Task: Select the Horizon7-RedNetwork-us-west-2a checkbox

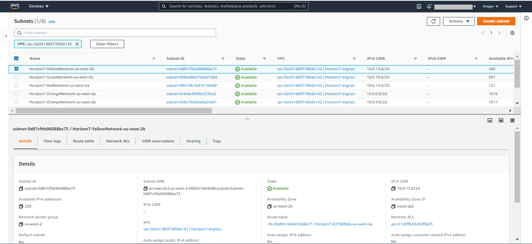Action: coord(17,85)
